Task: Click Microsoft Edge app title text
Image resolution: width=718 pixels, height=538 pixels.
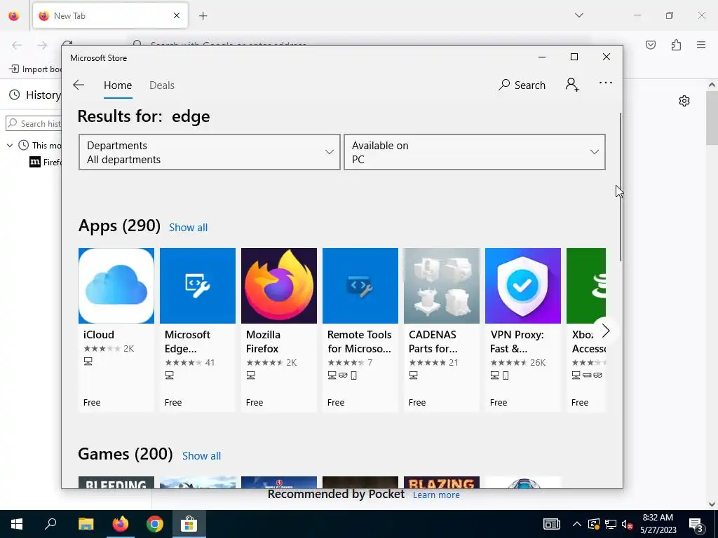Action: pyautogui.click(x=187, y=342)
